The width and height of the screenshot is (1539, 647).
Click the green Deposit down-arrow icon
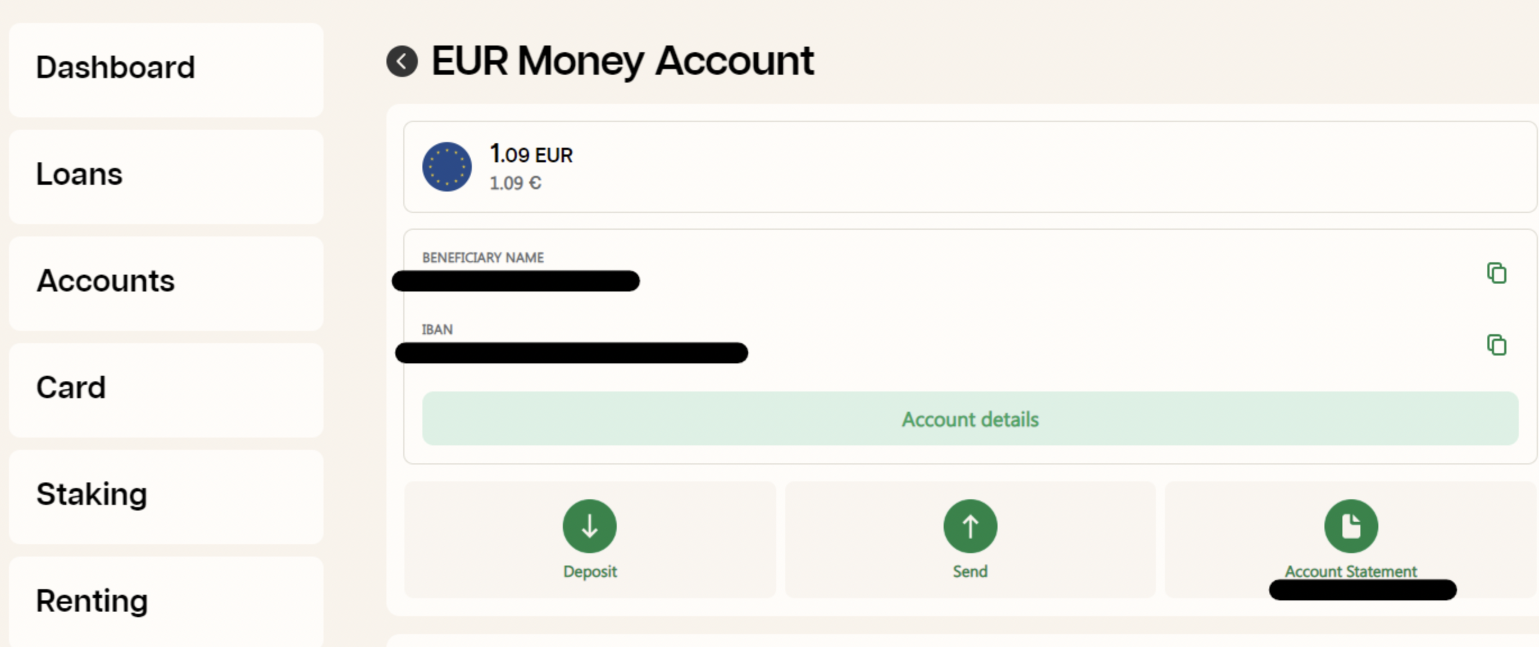click(590, 526)
